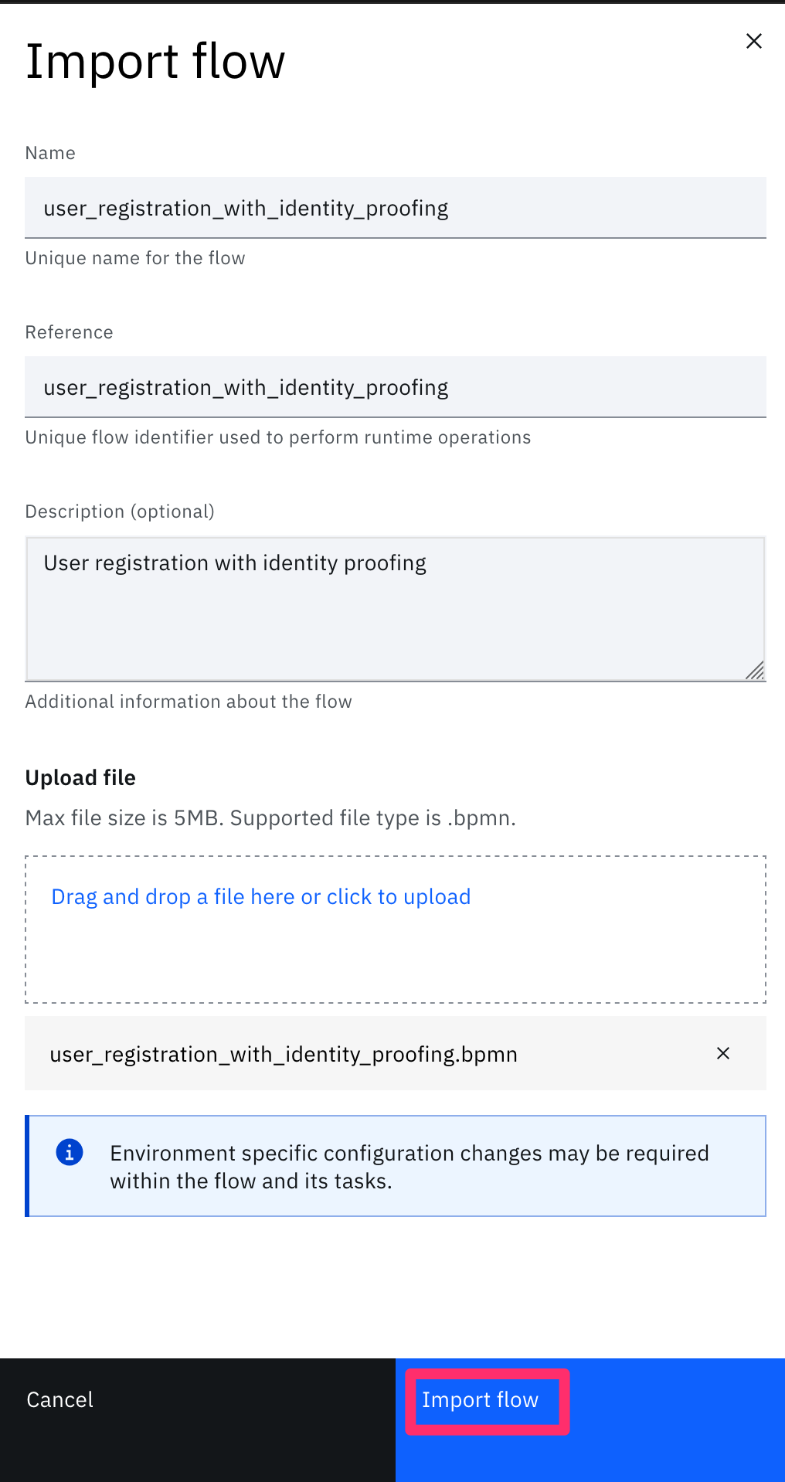785x1482 pixels.
Task: Click inside the Description text area
Action: click(x=396, y=609)
